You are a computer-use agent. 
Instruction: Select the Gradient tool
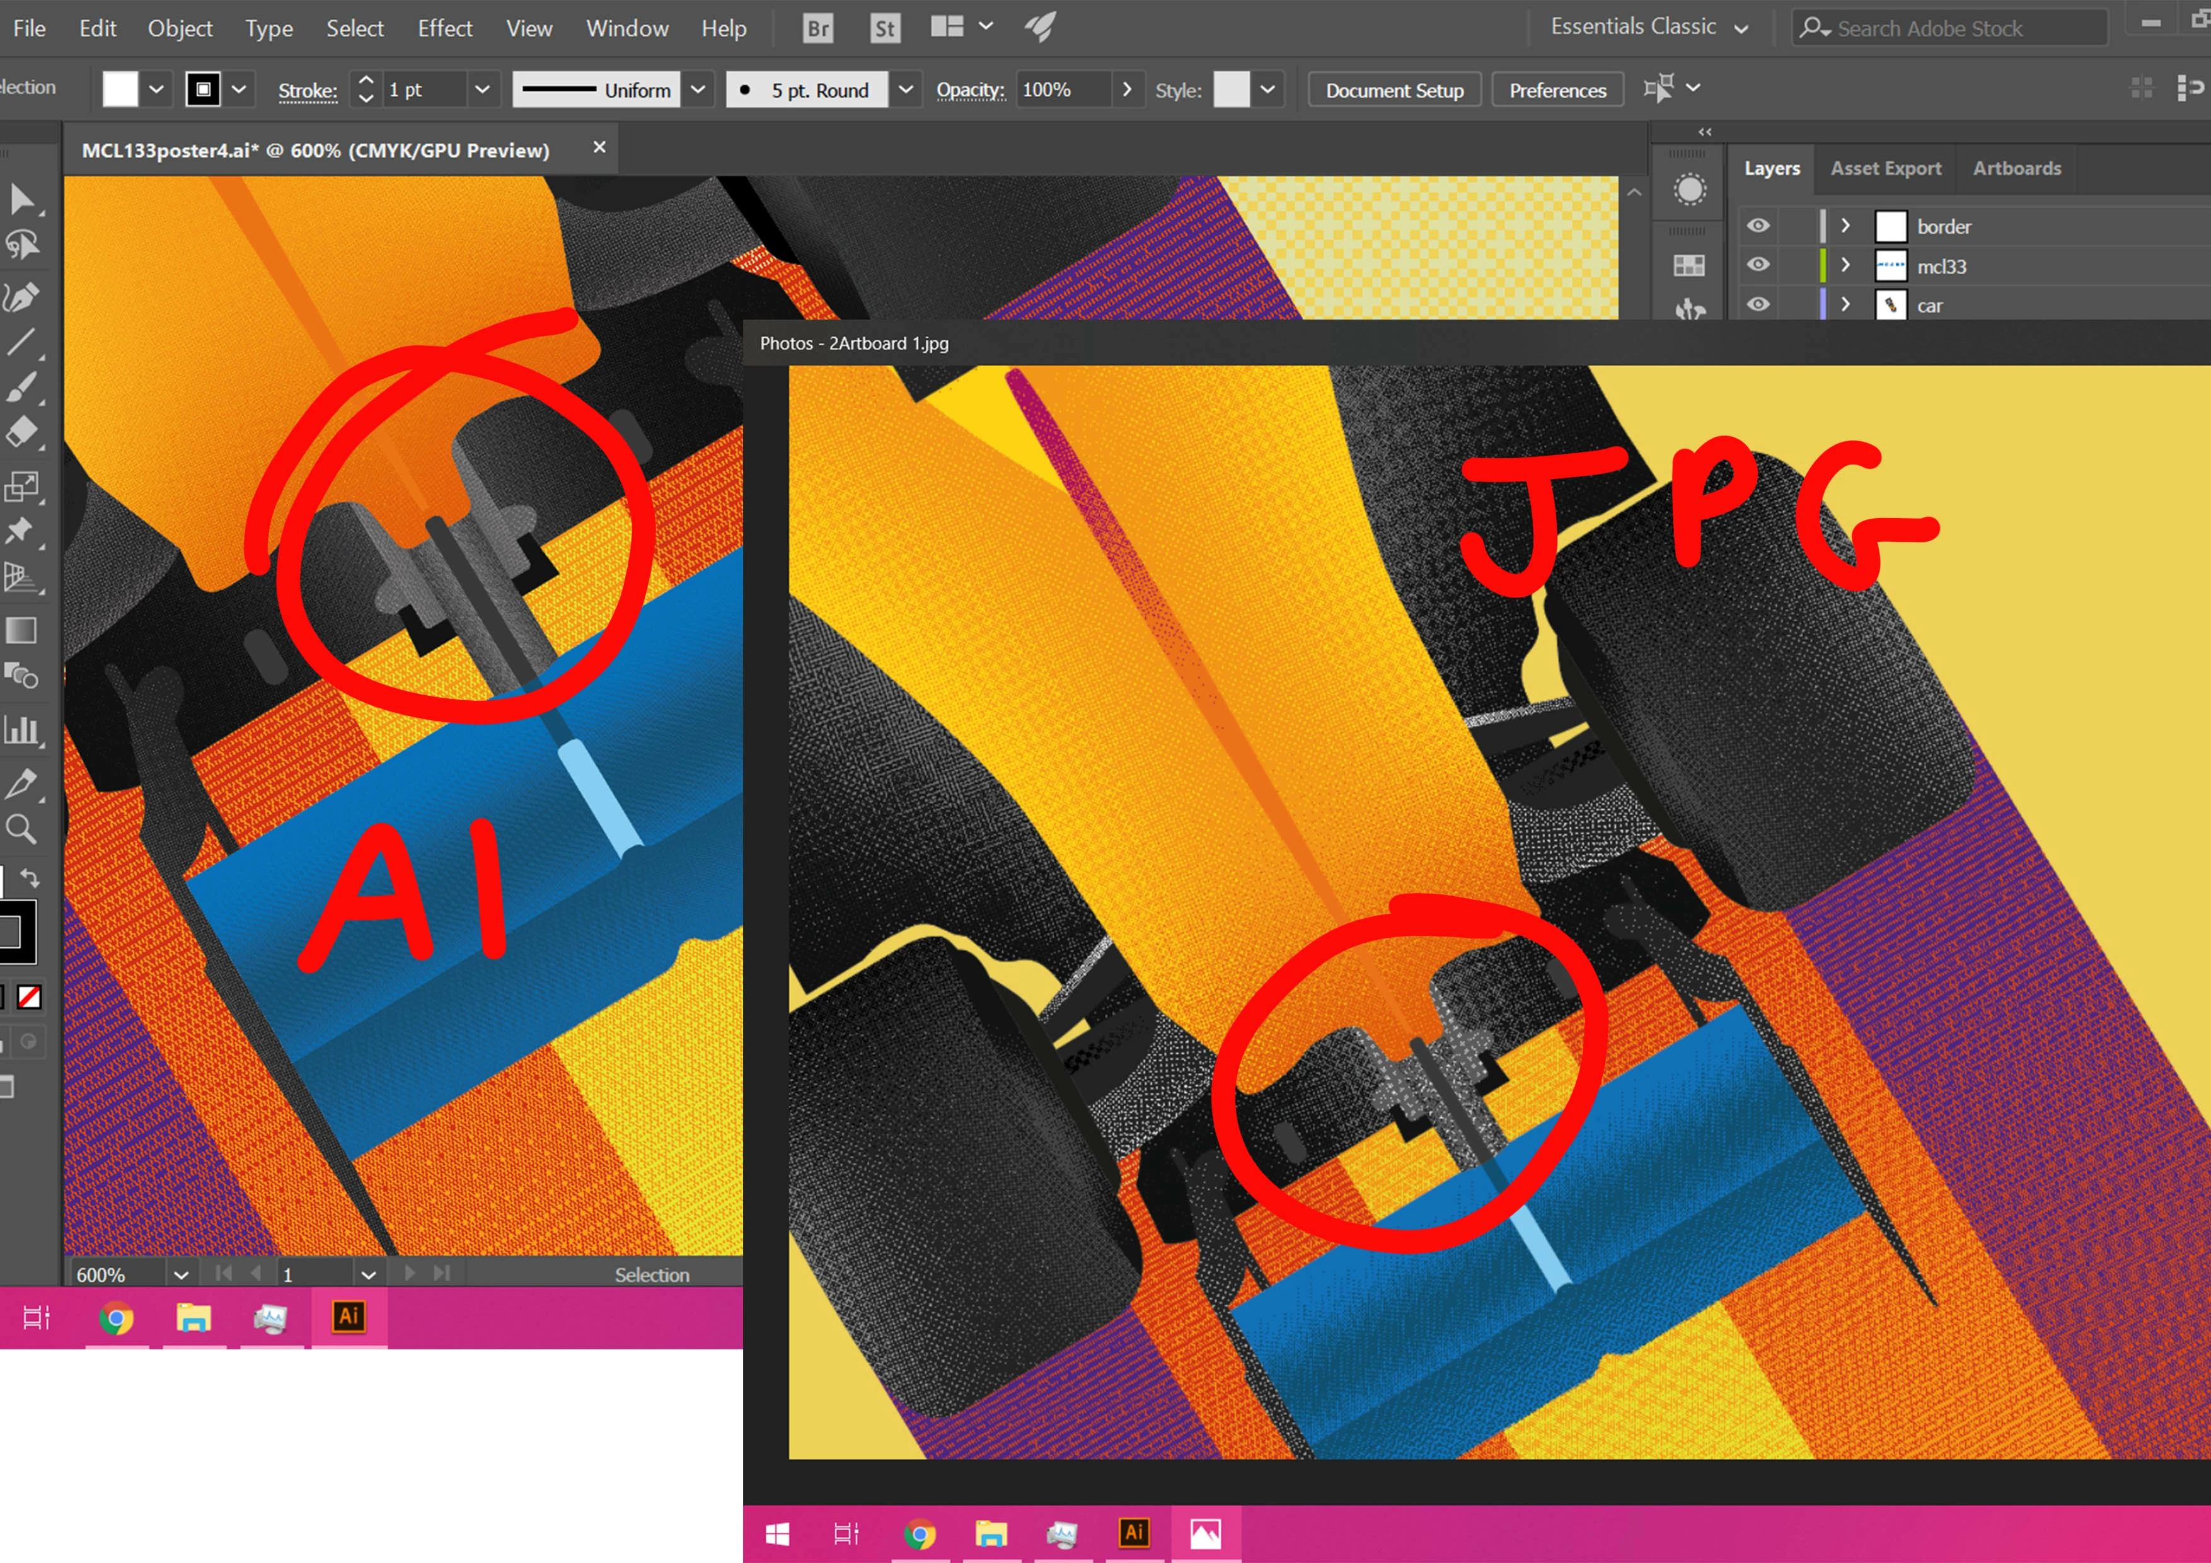(x=21, y=631)
